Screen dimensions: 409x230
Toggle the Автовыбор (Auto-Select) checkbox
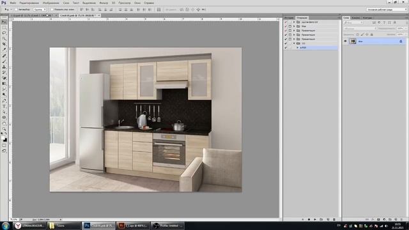point(16,10)
